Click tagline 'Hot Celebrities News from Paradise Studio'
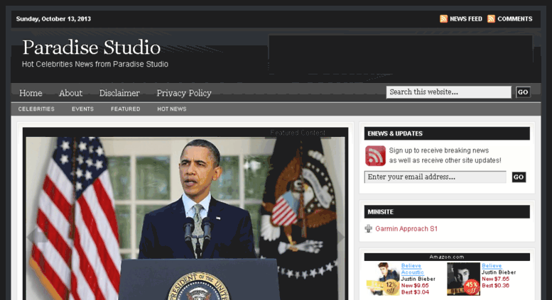The image size is (552, 300). 95,65
